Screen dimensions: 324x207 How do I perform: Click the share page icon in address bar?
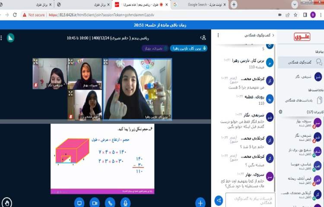(x=288, y=15)
